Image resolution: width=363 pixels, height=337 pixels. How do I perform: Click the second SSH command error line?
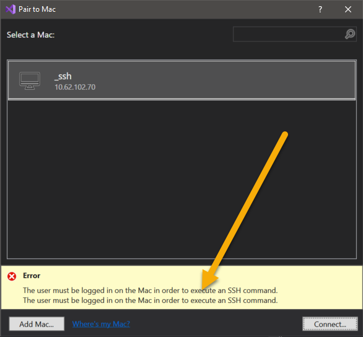(x=151, y=300)
